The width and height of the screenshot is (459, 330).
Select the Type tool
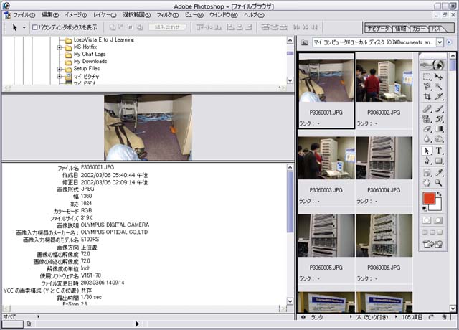tap(438, 151)
